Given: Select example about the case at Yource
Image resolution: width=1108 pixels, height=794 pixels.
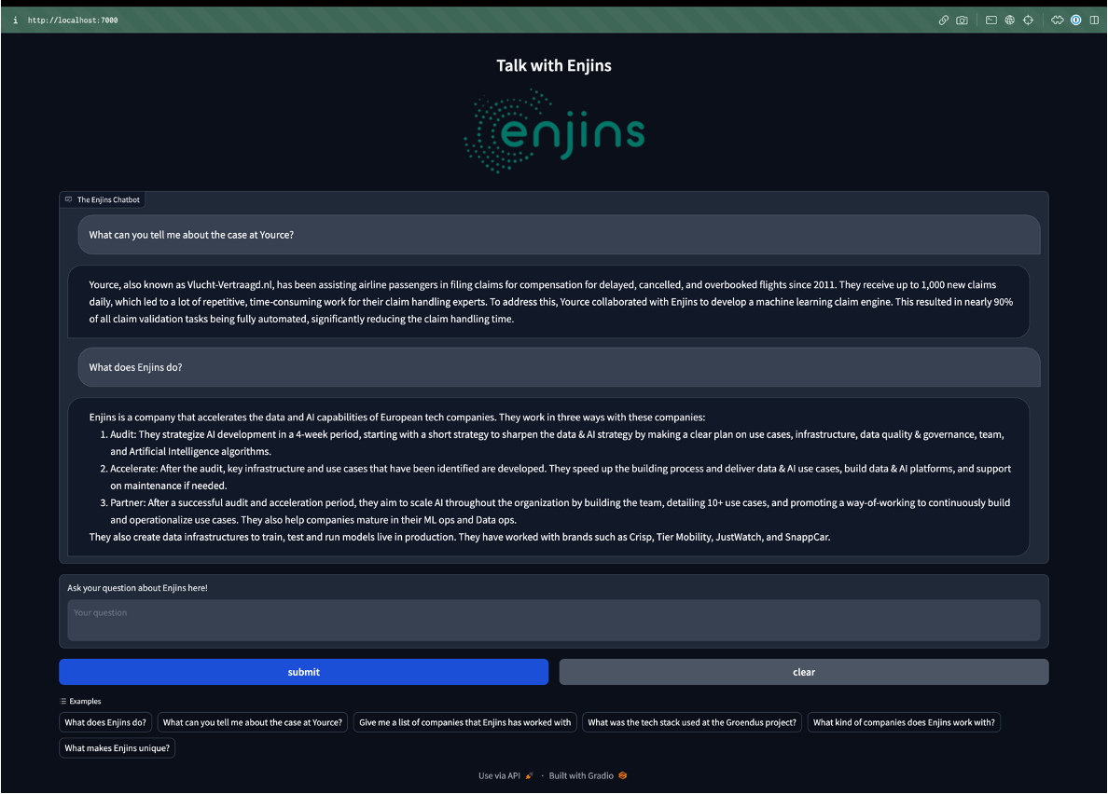Looking at the screenshot, I should tap(252, 723).
